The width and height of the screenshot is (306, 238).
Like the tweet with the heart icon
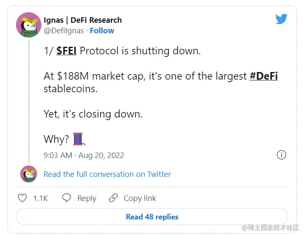click(23, 198)
